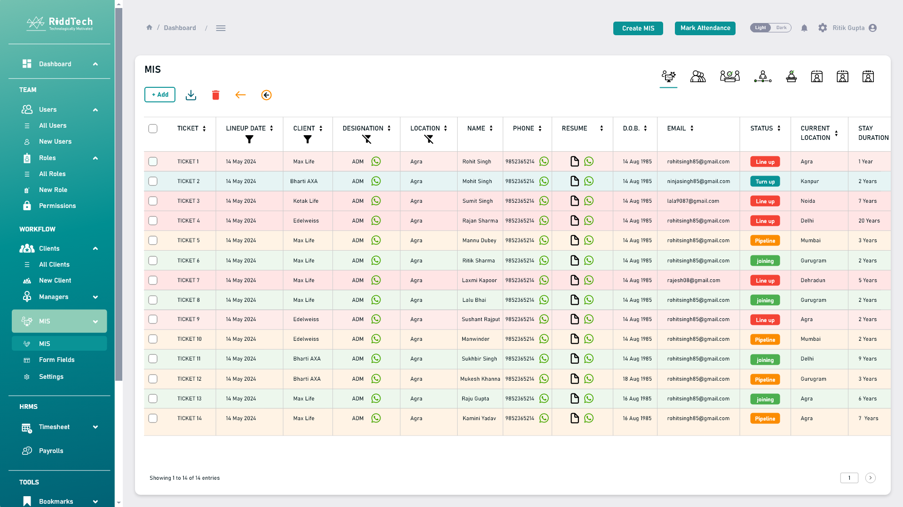Expand the Bookmarks sidebar group
The height and width of the screenshot is (507, 903).
[95, 502]
